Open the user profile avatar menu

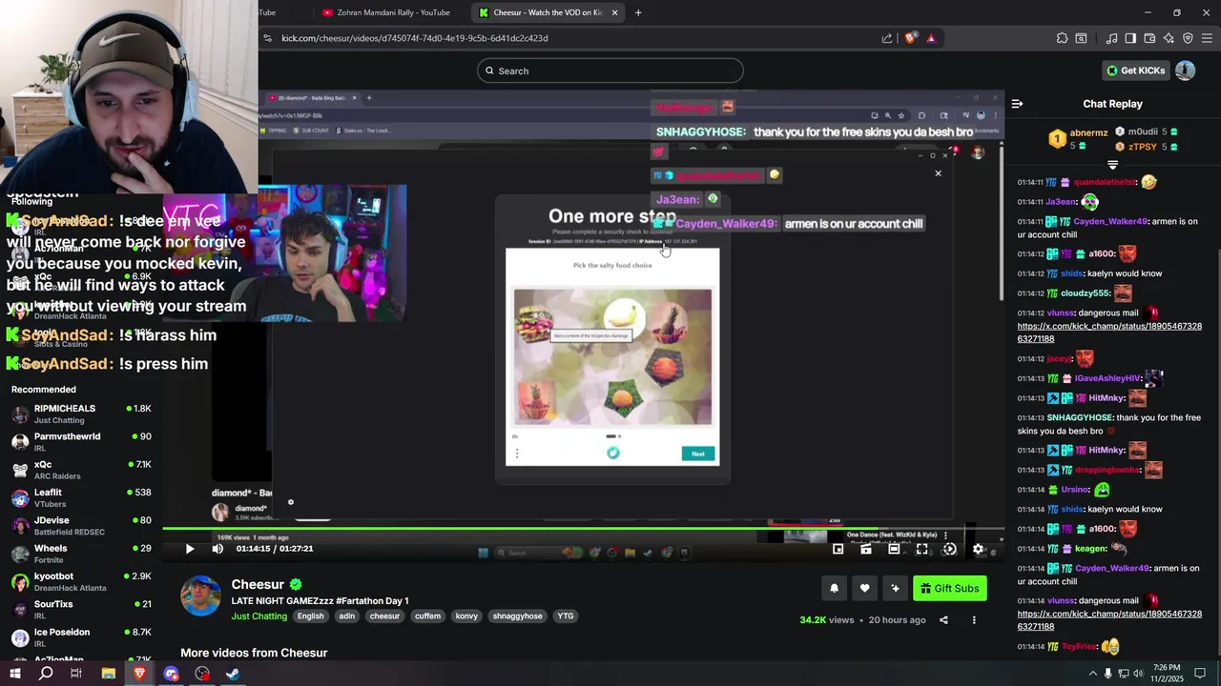tap(1185, 71)
